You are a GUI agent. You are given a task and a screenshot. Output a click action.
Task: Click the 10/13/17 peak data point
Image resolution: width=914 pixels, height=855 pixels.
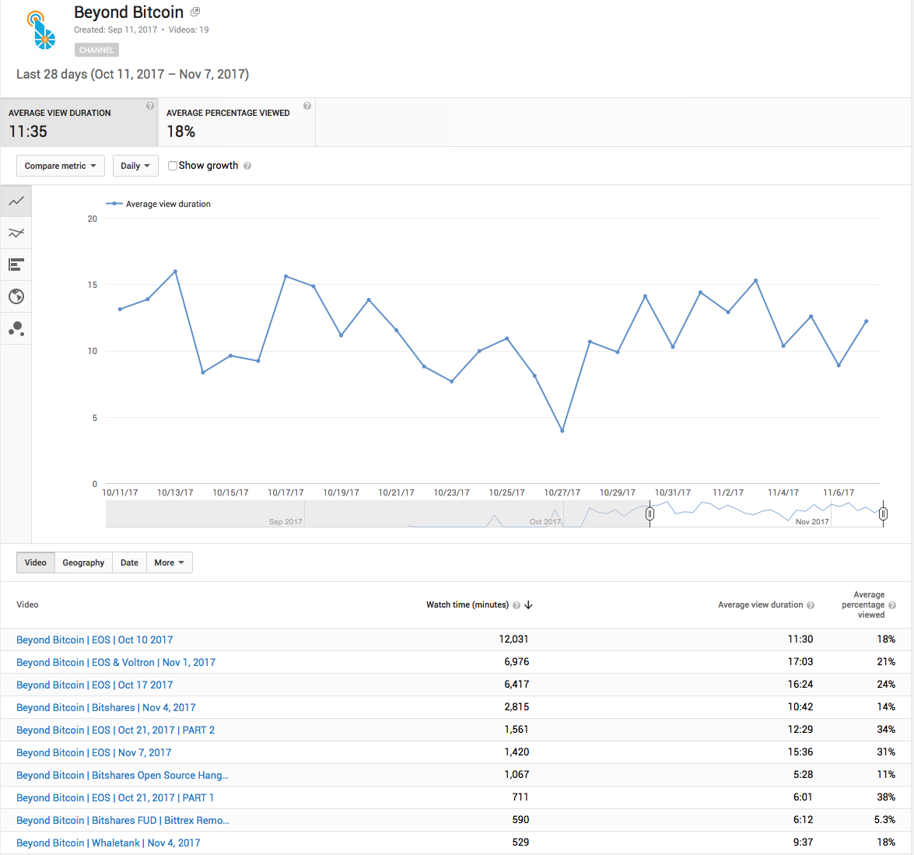(x=176, y=272)
